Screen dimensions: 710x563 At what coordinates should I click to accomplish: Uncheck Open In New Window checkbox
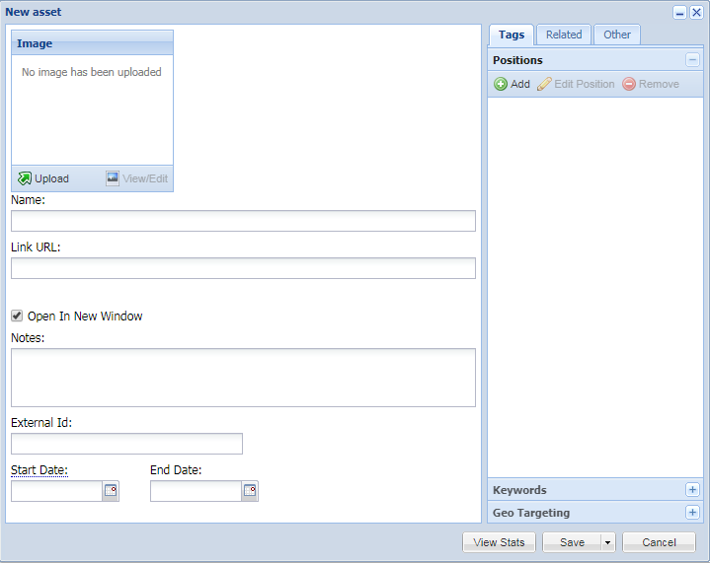click(17, 316)
